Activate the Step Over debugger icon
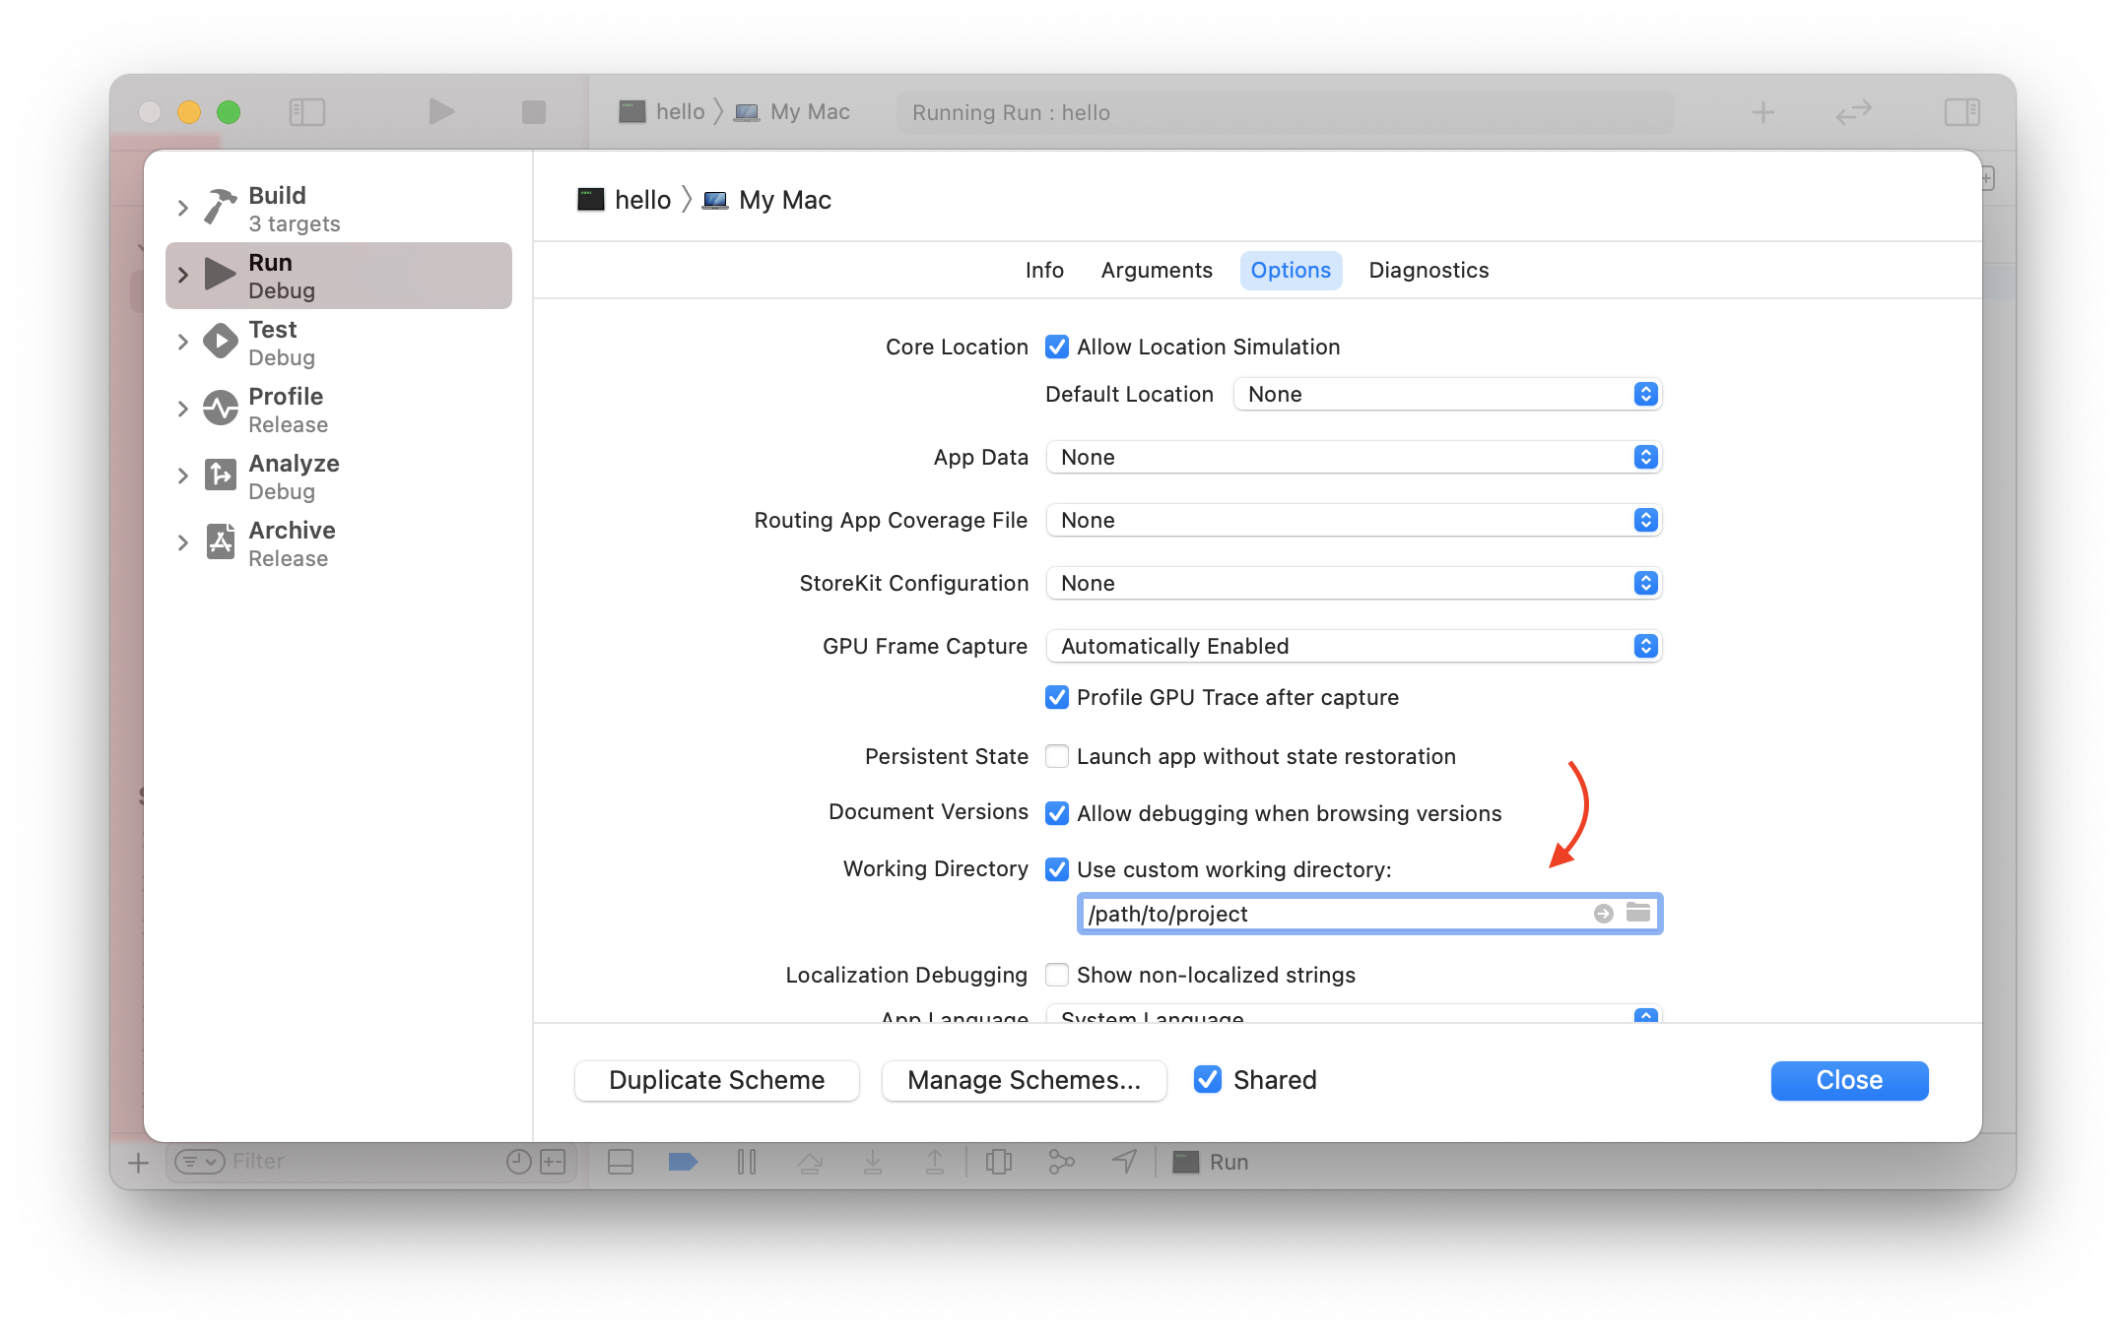This screenshot has height=1335, width=2126. [811, 1162]
